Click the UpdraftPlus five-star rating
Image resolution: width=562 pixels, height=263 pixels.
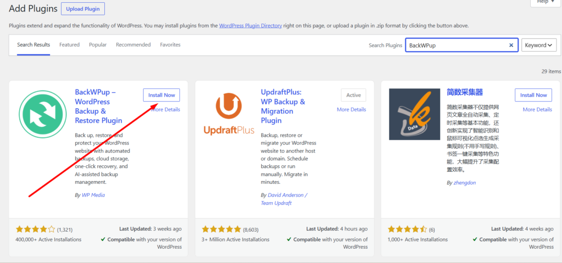click(x=222, y=230)
